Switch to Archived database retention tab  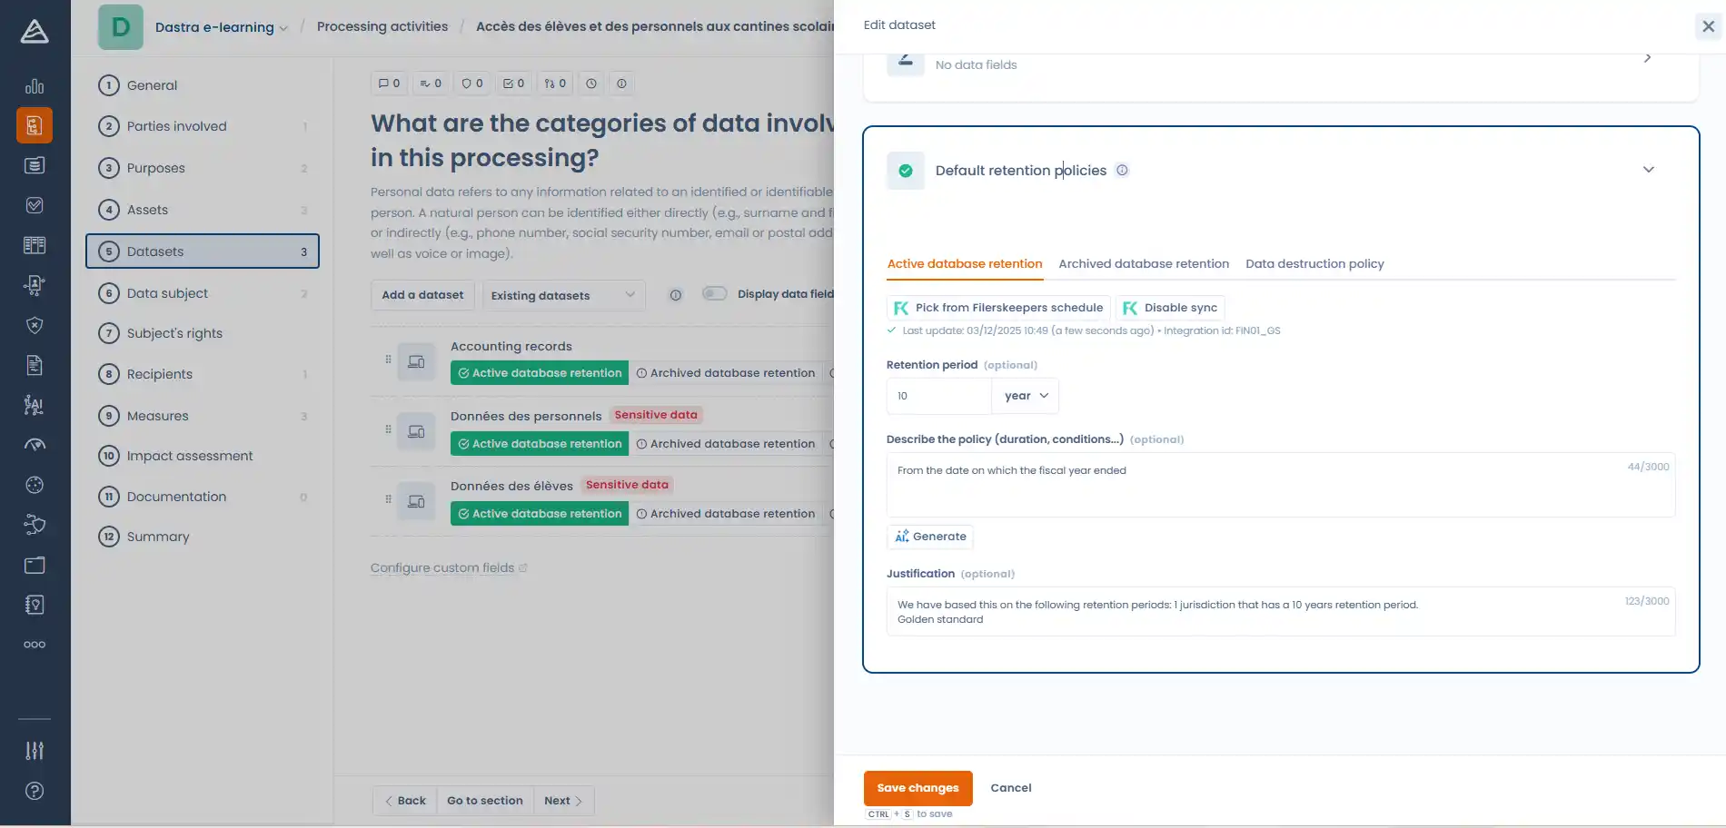[1143, 264]
